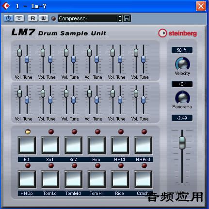Click the Cubase logo in title bar
This screenshot has height=209, width=209.
[6, 6]
